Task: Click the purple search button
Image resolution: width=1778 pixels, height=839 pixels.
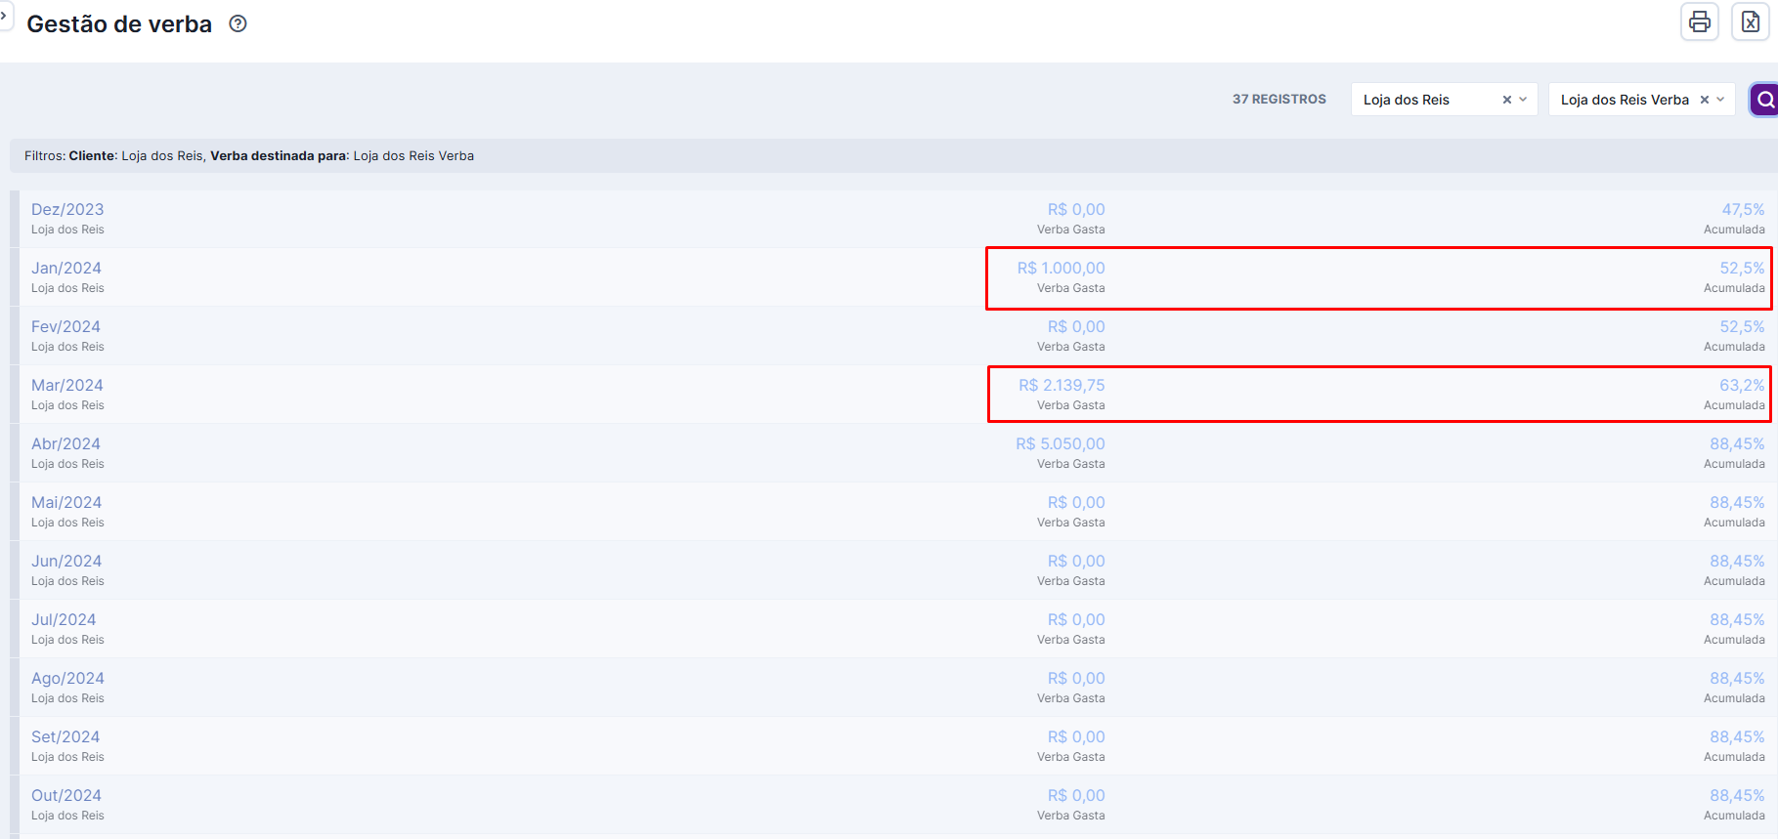Action: point(1764,100)
